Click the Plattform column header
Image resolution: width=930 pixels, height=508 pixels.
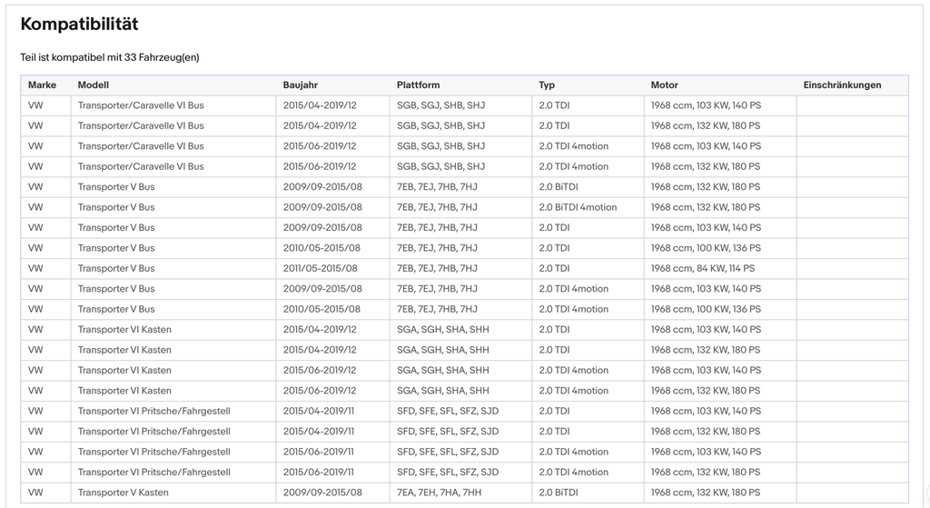pos(418,85)
